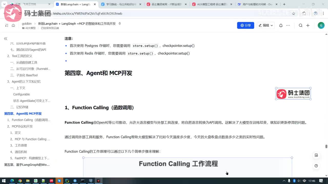Toggle the sidebar list menu icon
The width and height of the screenshot is (328, 184).
pos(7,25)
